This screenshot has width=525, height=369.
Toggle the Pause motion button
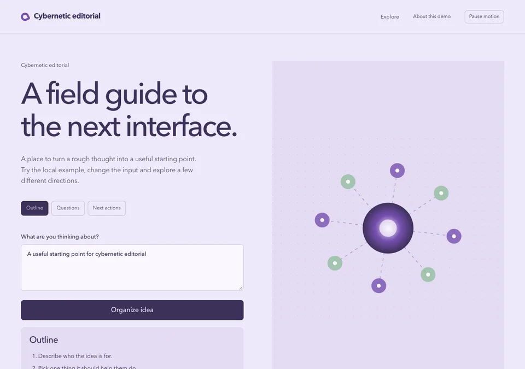484,17
